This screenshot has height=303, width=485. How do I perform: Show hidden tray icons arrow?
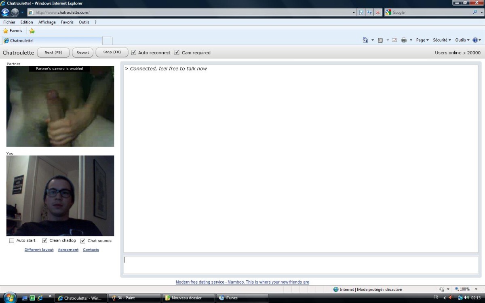click(445, 298)
